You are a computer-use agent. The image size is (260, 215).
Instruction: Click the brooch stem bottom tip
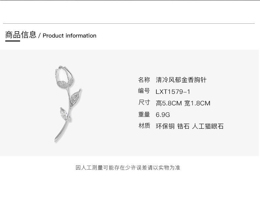tap(56, 140)
